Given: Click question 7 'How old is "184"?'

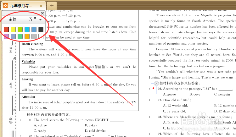Looking at the screenshot, I should coord(177,100).
